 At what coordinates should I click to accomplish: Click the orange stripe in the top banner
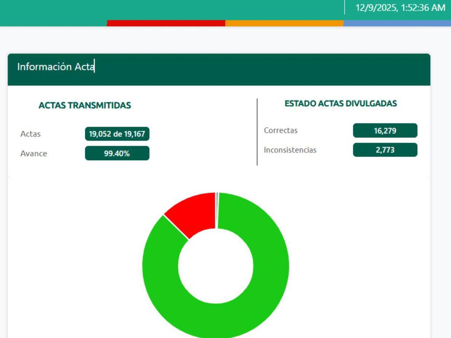(x=285, y=24)
